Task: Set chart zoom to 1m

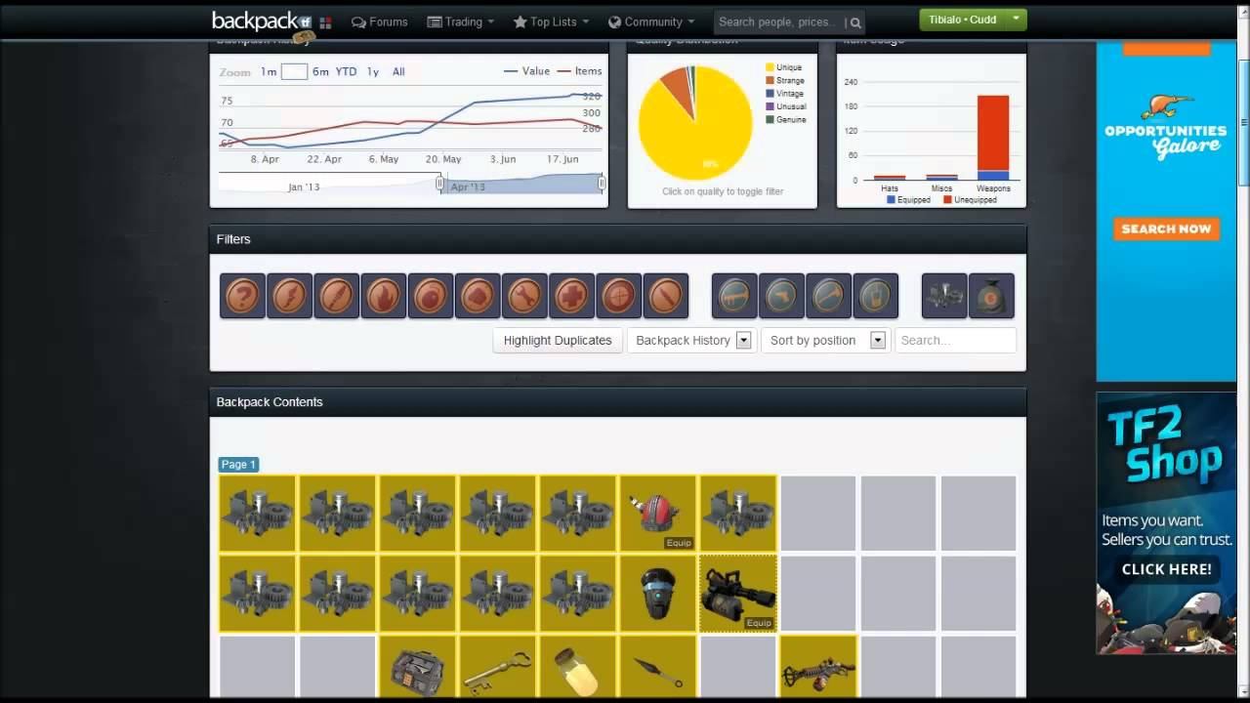Action: point(269,72)
